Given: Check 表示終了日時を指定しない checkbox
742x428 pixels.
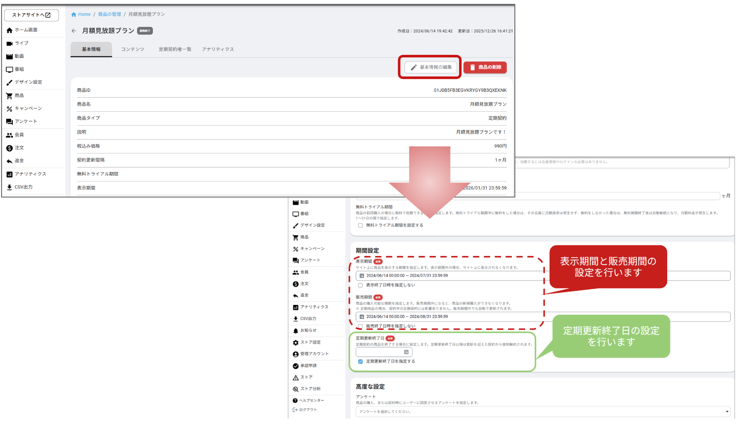Looking at the screenshot, I should (360, 285).
